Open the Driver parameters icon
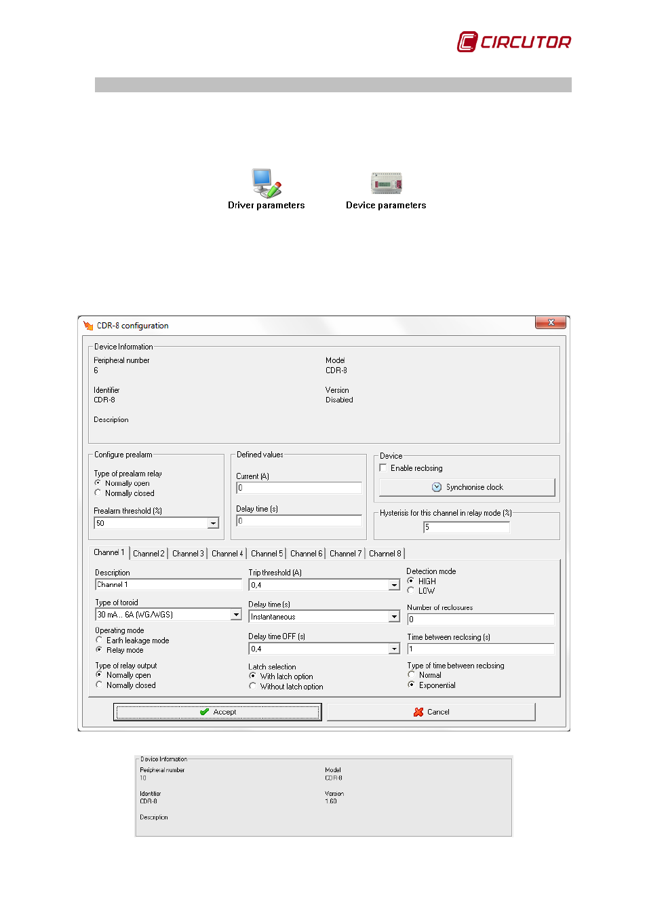 pos(267,189)
